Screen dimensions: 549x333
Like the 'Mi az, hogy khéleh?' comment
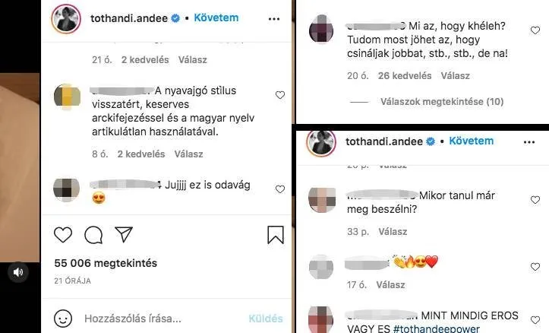(535, 30)
